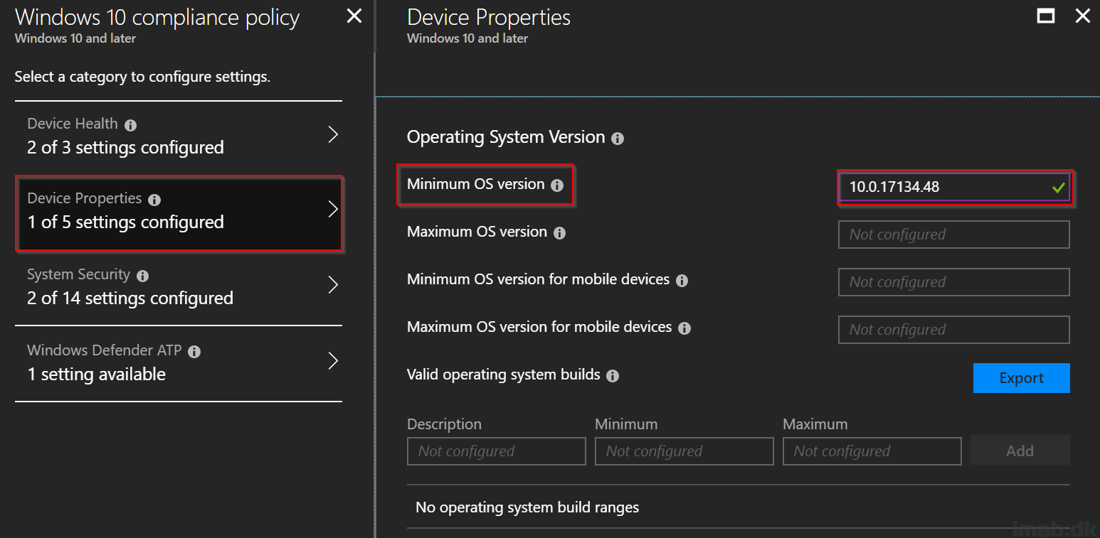1100x538 pixels.
Task: Open System Security 2 of 14 settings
Action: pos(179,288)
